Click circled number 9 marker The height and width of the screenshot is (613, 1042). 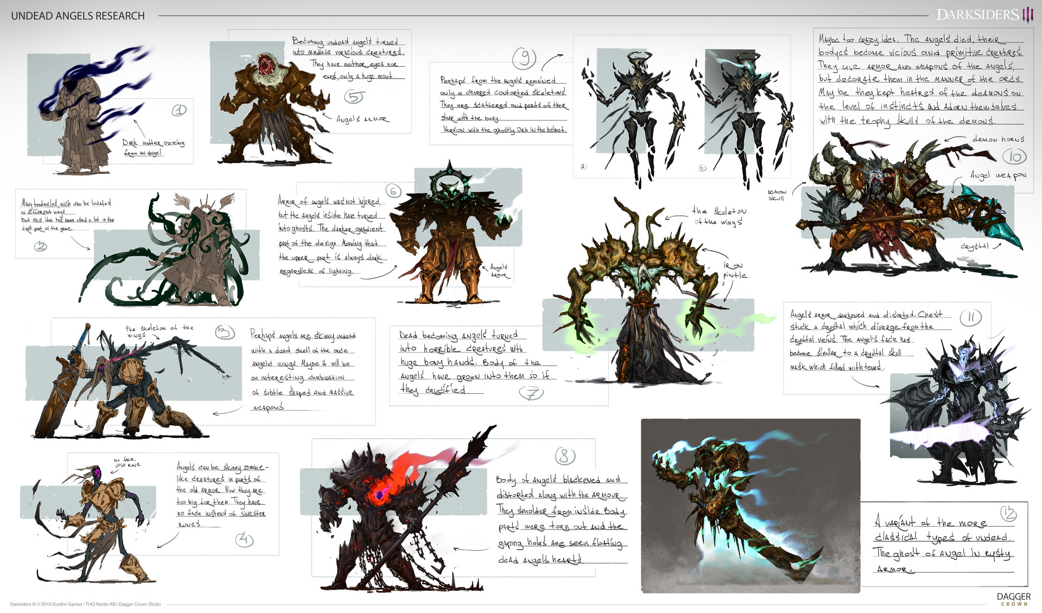(x=524, y=58)
